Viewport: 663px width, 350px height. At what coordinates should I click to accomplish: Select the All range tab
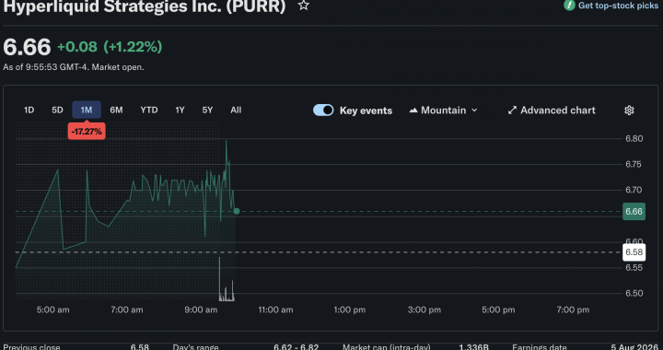[236, 110]
